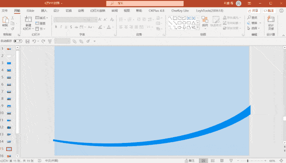Screen dimensions: 286x163
Task: Open character spacing AV dropdown
Action: [x=82, y=27]
